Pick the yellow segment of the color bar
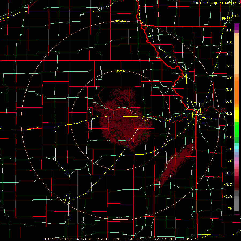Image resolution: width=241 pixels, height=241 pixels. (x=236, y=115)
